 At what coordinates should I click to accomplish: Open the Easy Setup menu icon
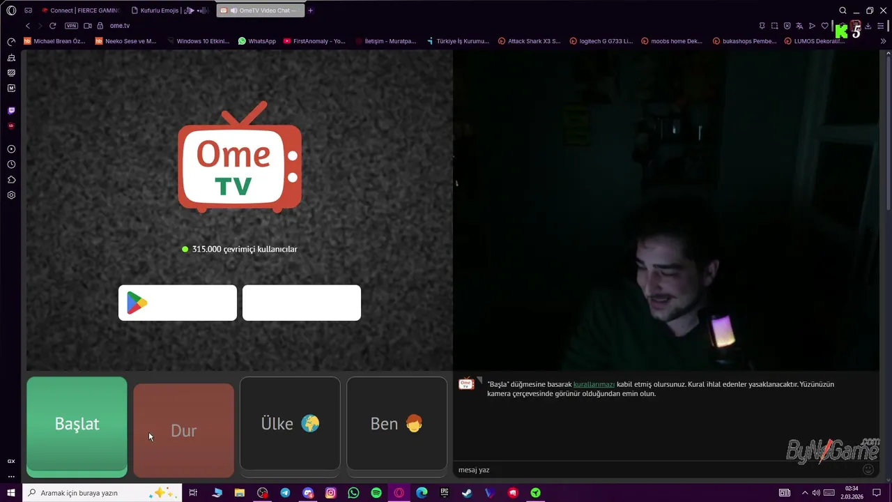(x=881, y=26)
